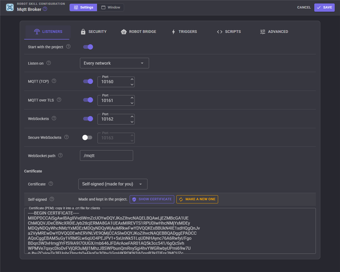Disable the MQTT (TCP) listener switch

click(88, 82)
